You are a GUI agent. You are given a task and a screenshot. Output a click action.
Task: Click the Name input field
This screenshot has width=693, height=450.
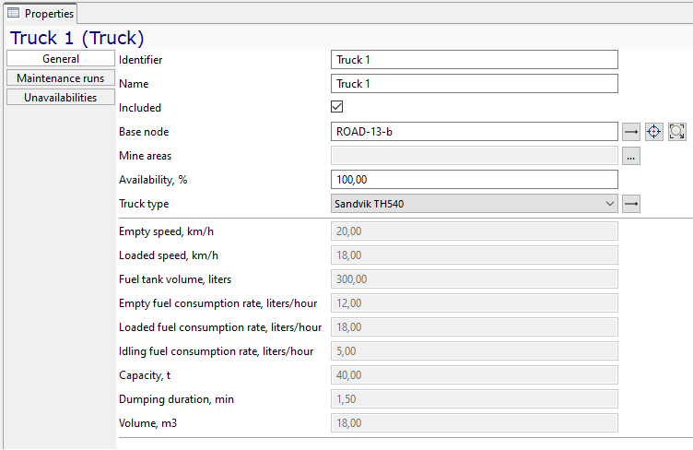click(x=475, y=84)
